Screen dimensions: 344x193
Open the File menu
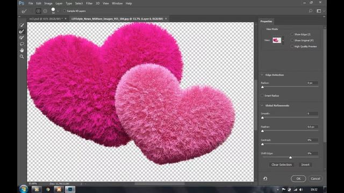pos(31,3)
